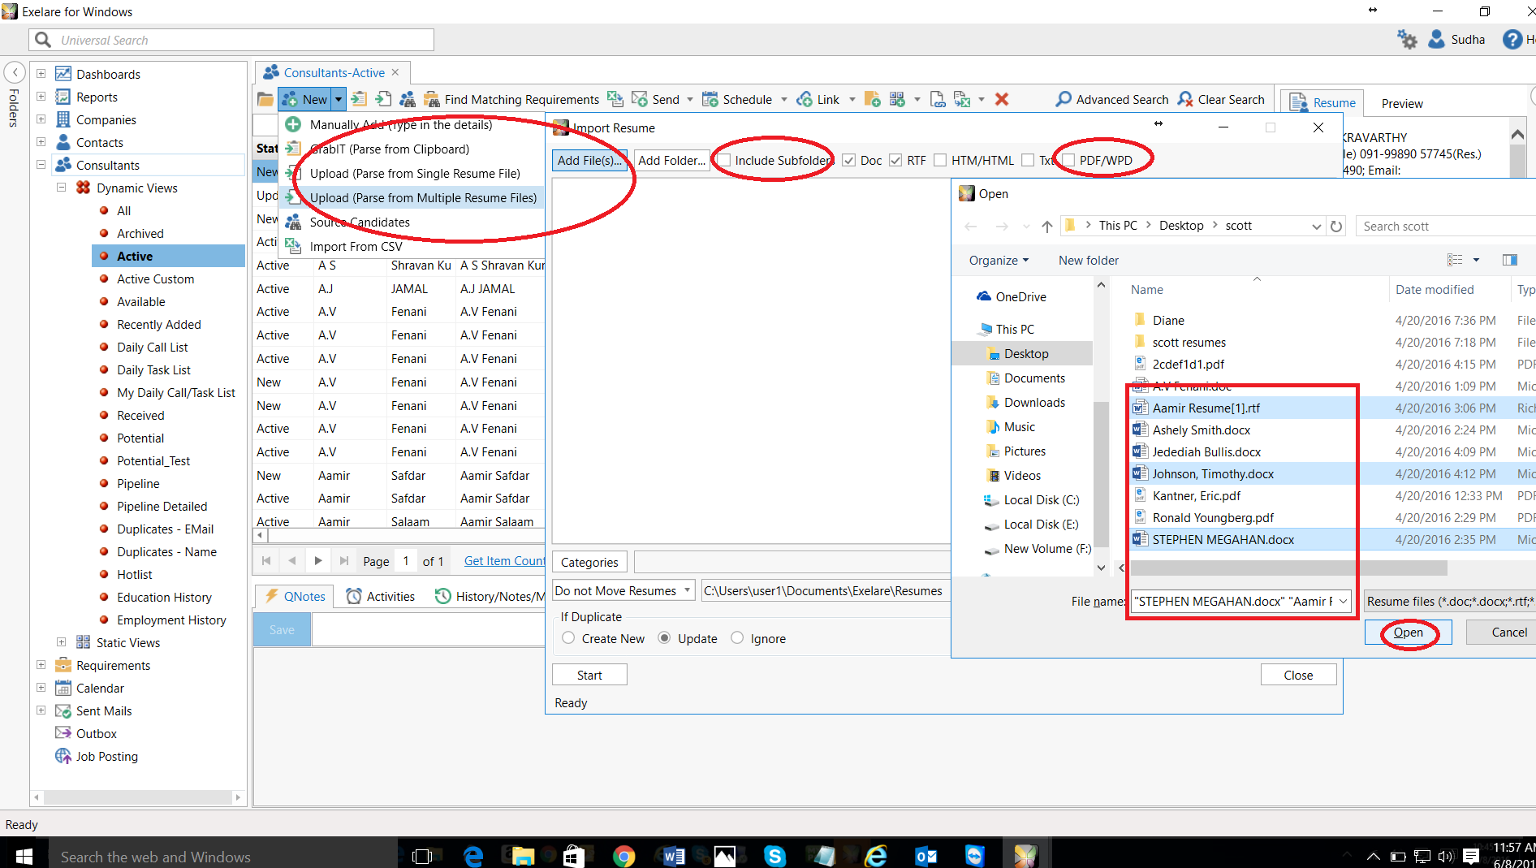Click the Link cloud icon
This screenshot has height=868, width=1536.
[805, 99]
